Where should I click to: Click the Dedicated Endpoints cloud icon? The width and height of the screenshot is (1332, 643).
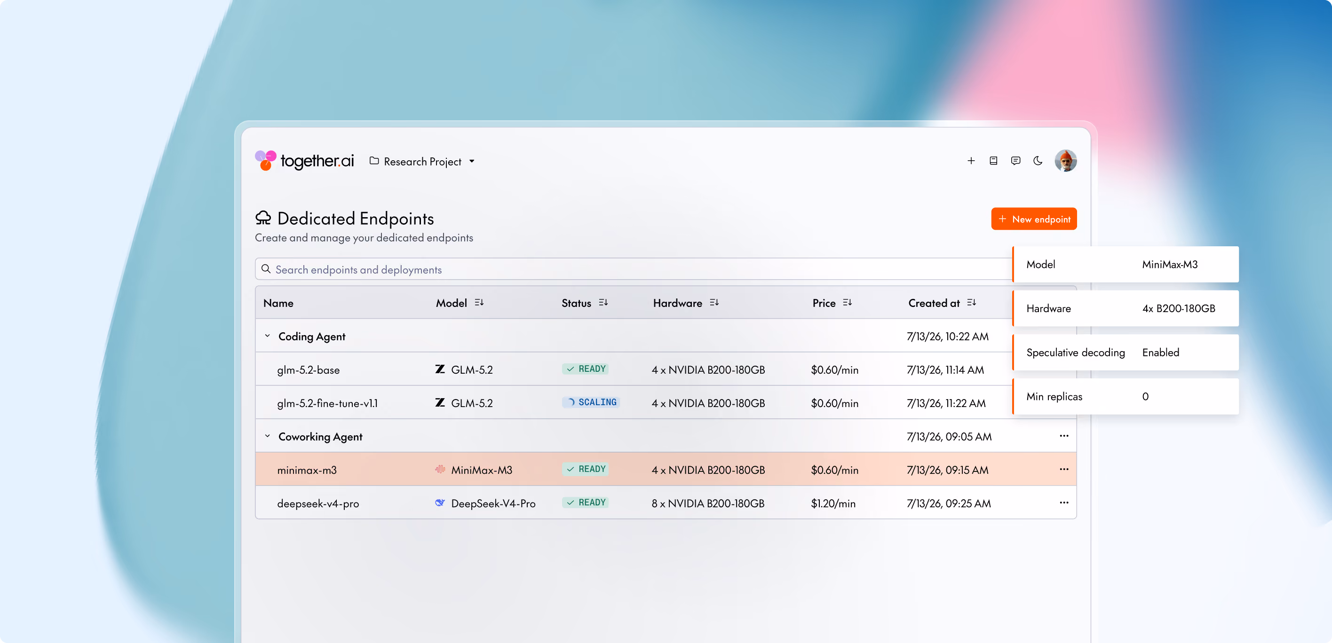tap(263, 218)
